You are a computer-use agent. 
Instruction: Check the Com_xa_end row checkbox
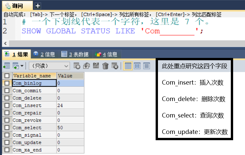pos(7,150)
